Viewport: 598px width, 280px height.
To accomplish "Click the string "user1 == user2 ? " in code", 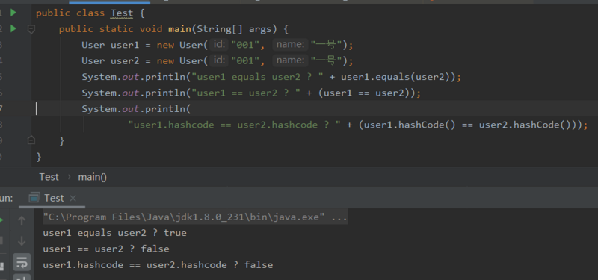I will pyautogui.click(x=246, y=93).
